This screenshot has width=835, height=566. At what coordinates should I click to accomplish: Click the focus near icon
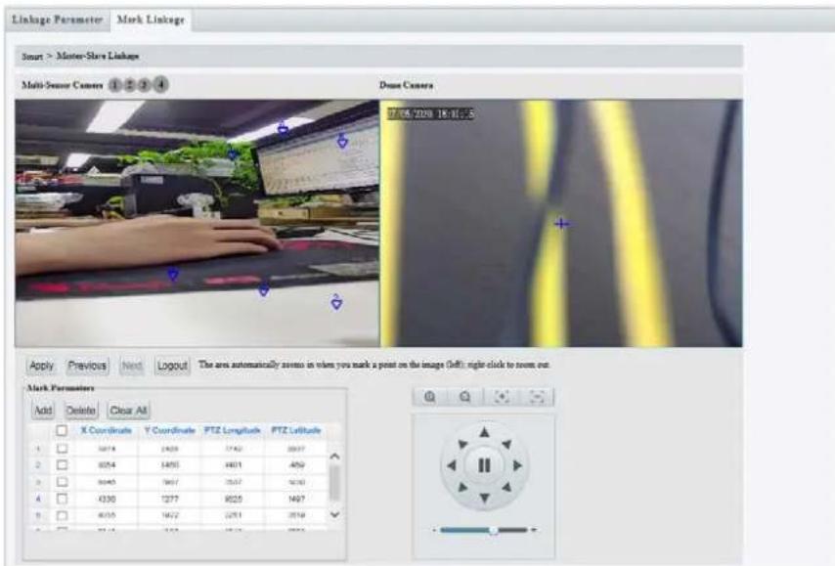tap(502, 397)
